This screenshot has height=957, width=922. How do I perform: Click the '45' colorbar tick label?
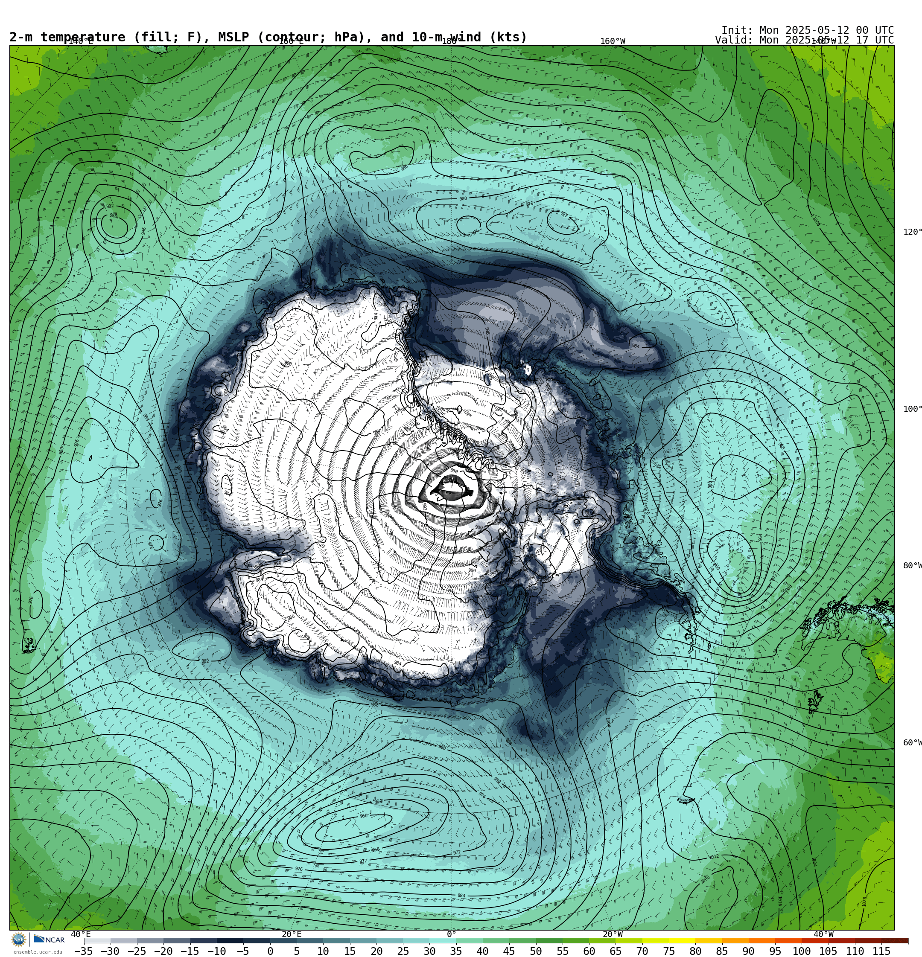pos(510,951)
